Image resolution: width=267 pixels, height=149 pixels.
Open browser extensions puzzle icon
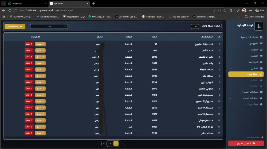(231, 10)
